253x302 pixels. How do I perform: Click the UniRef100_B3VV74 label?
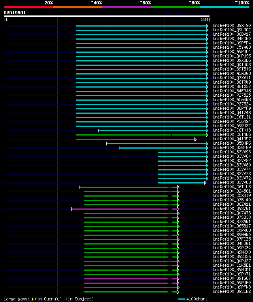click(232, 169)
